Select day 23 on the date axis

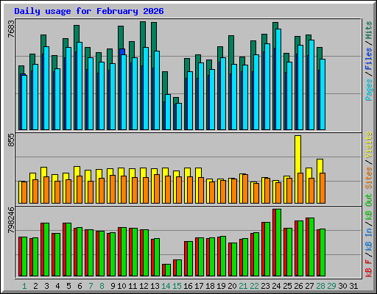[265, 286]
